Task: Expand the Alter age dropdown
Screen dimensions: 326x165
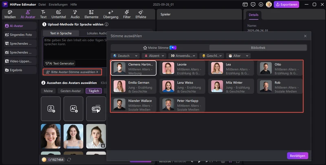Action: click(x=238, y=56)
